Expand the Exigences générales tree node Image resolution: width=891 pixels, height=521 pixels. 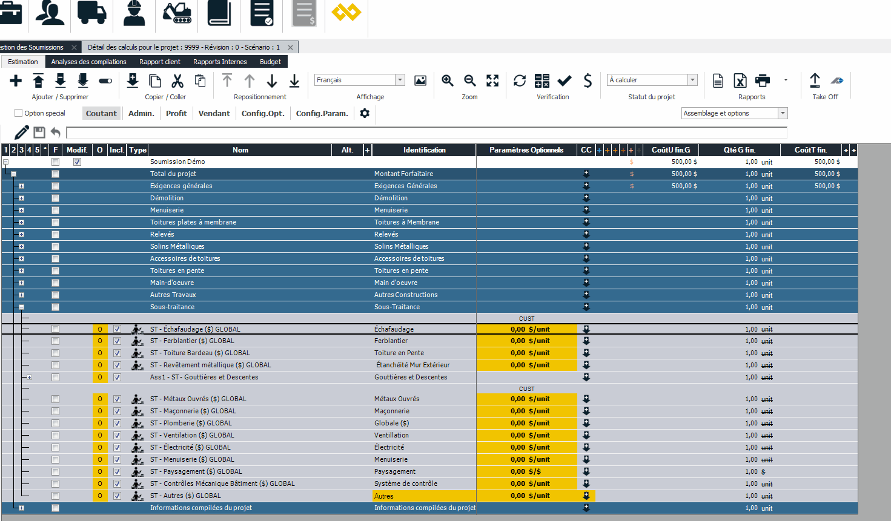21,186
